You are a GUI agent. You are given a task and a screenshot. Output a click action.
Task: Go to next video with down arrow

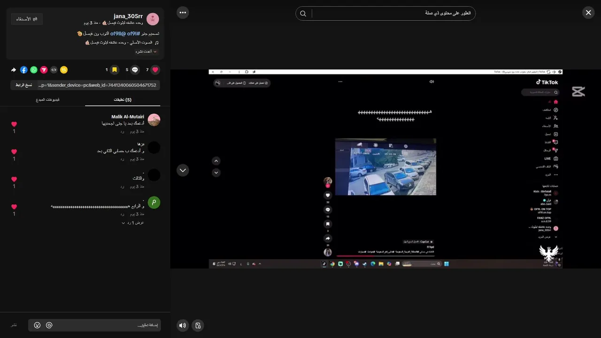pos(183,170)
